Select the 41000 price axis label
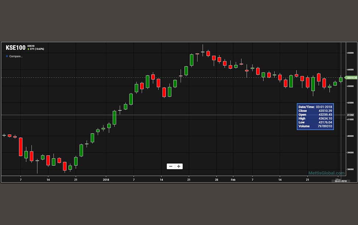358x225 pixels. [350, 119]
